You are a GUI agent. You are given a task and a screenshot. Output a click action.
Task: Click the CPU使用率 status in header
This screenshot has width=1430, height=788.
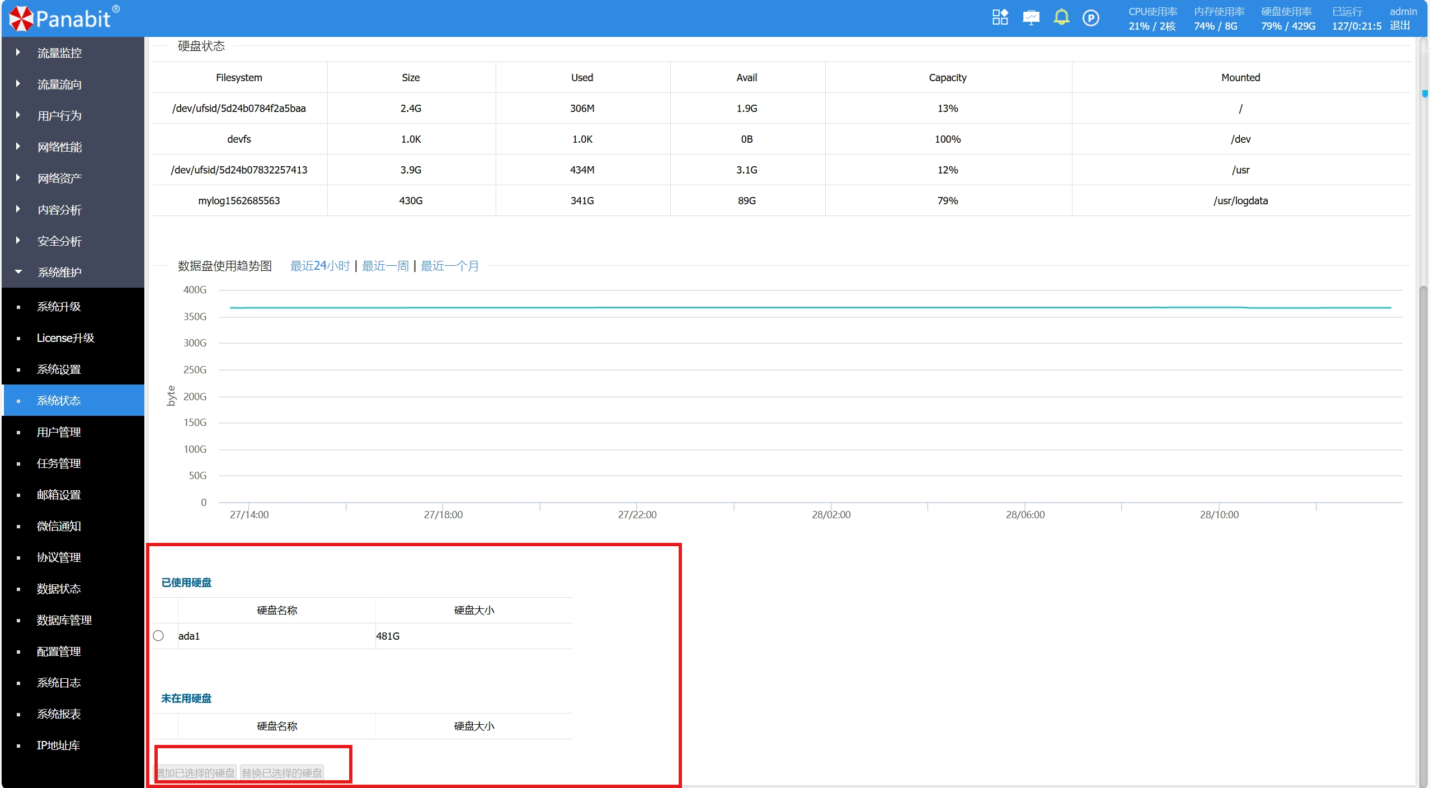pos(1153,18)
